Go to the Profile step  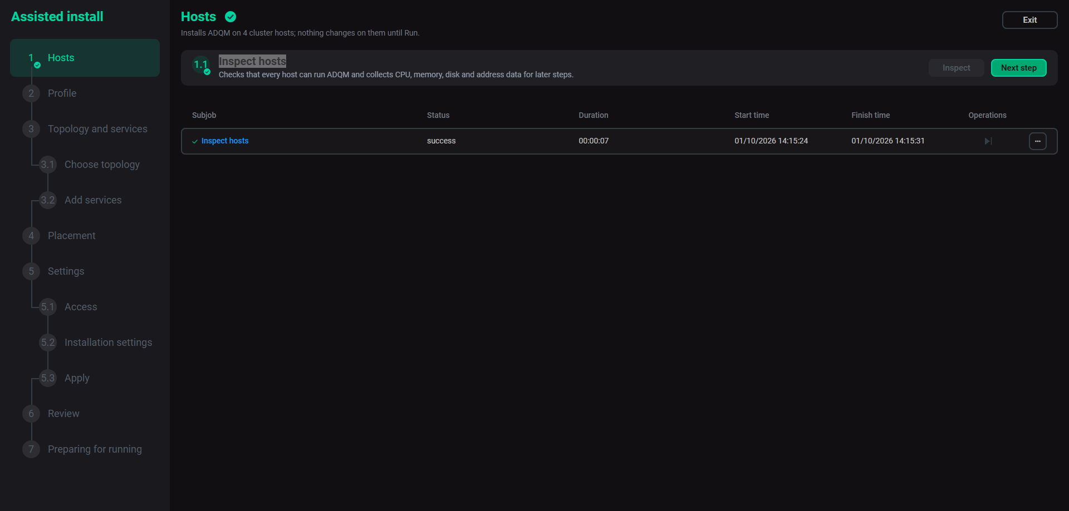click(62, 93)
